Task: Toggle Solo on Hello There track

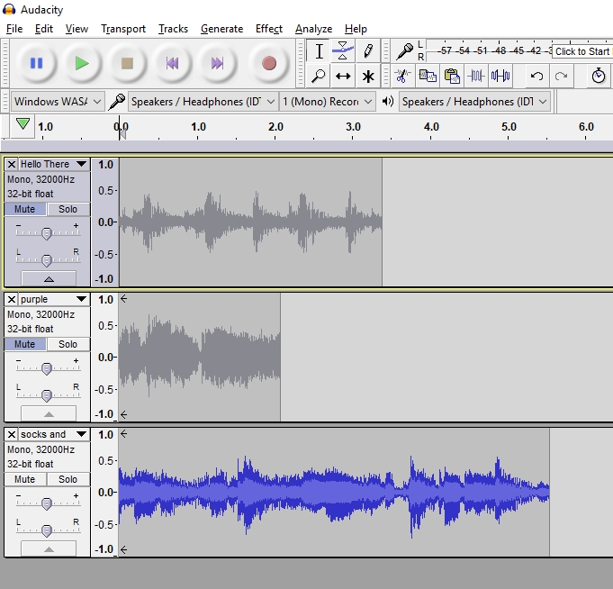Action: [x=68, y=209]
